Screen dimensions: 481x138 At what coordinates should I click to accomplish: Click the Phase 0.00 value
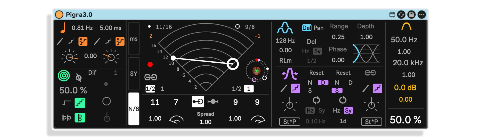338,60
